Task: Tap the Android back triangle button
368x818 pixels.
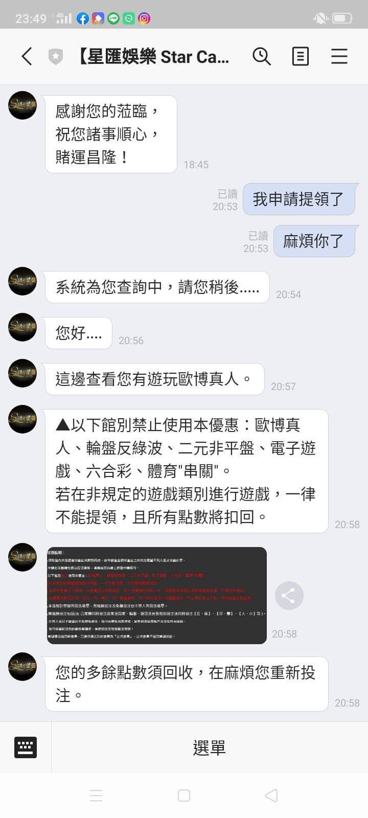Action: [271, 796]
